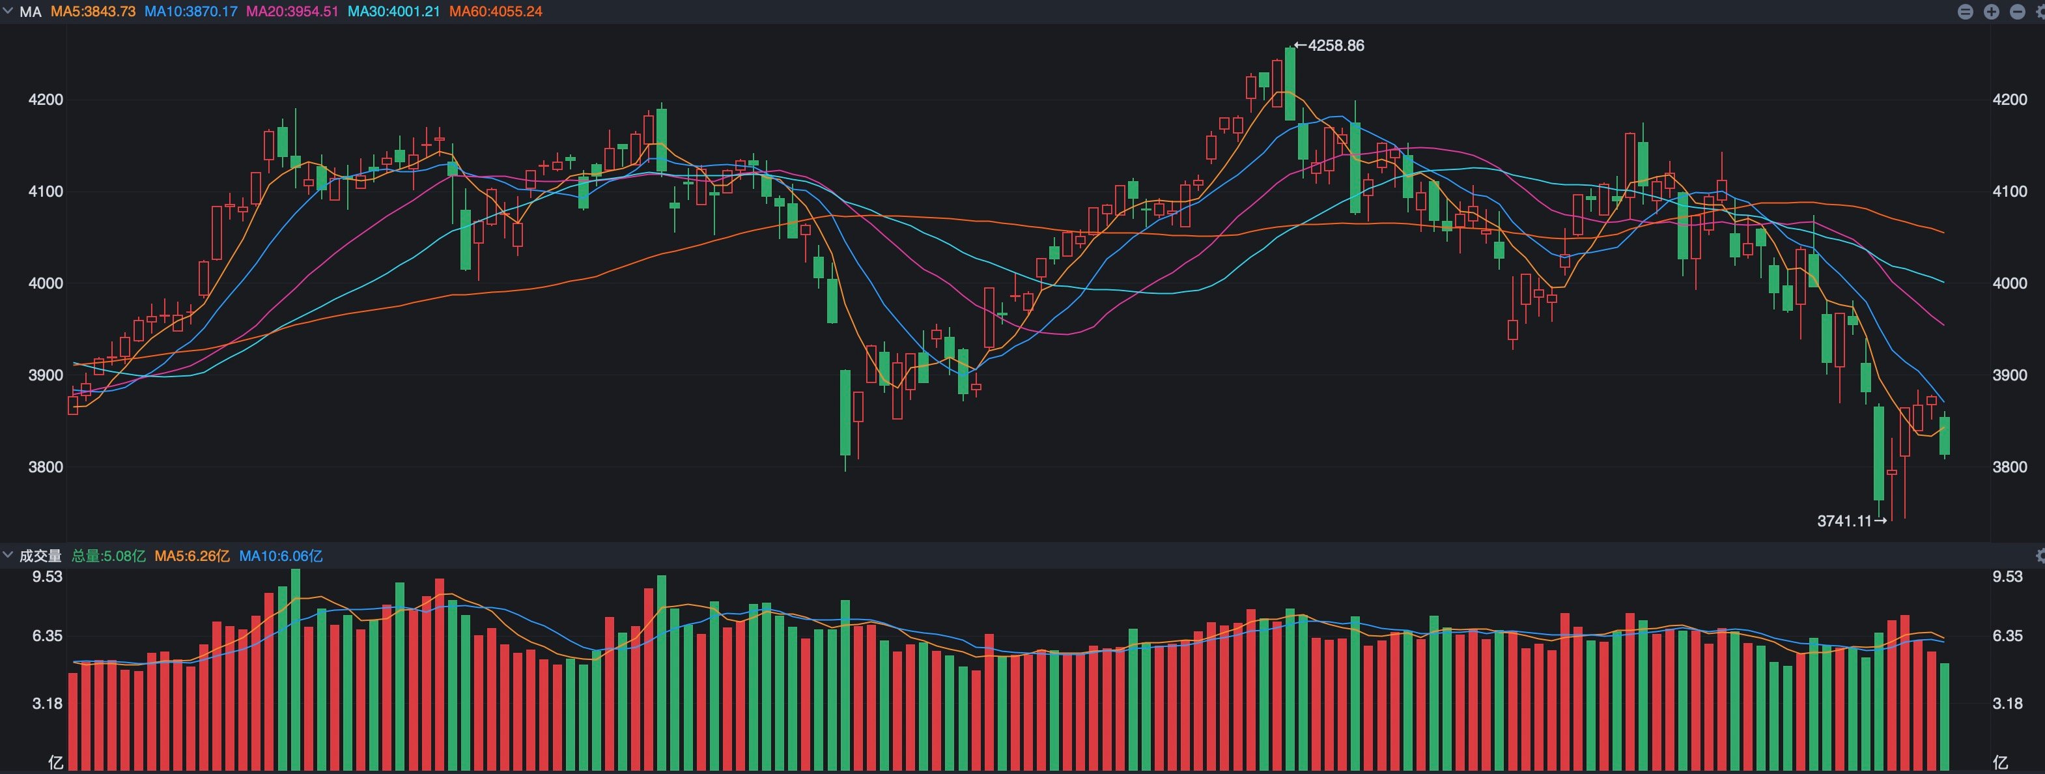Click the last green volume bar
The image size is (2045, 774).
tap(1944, 717)
